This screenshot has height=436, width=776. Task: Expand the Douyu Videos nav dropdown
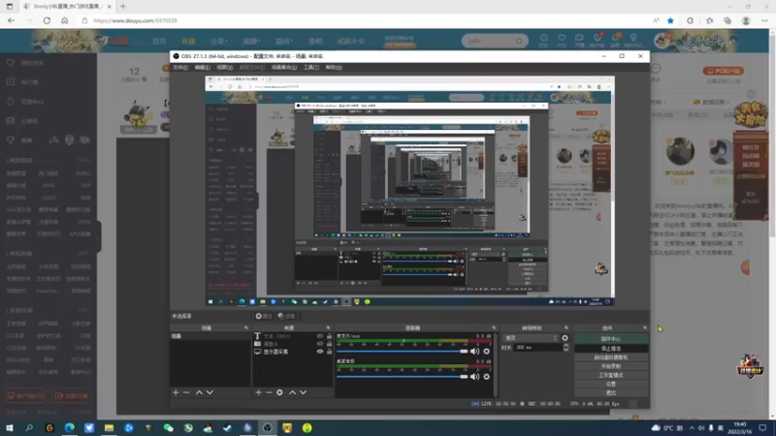pos(251,41)
